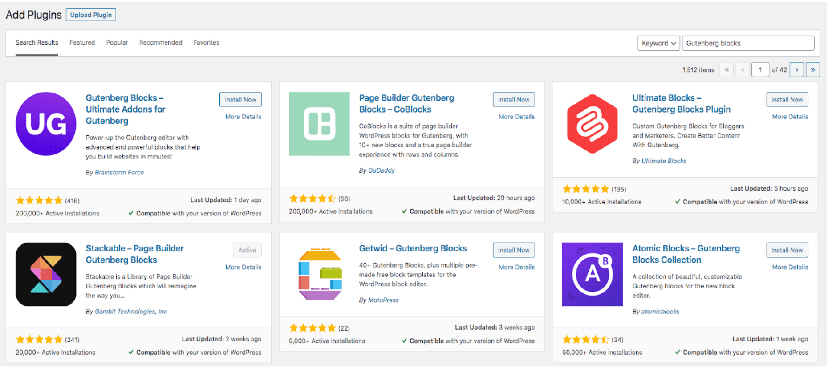Image resolution: width=828 pixels, height=369 pixels.
Task: Open the Page Builder Gutenberg Blocks CoBlocks title
Action: coord(406,104)
